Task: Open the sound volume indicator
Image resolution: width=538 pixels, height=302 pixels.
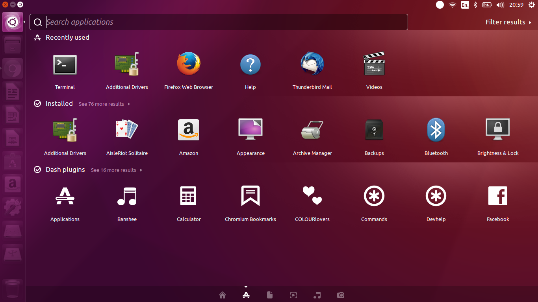Action: pyautogui.click(x=500, y=5)
